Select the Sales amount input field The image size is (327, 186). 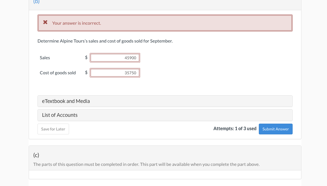[115, 58]
